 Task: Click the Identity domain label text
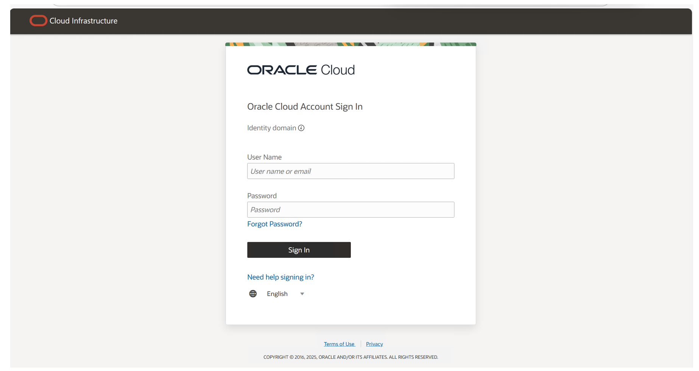(x=271, y=128)
